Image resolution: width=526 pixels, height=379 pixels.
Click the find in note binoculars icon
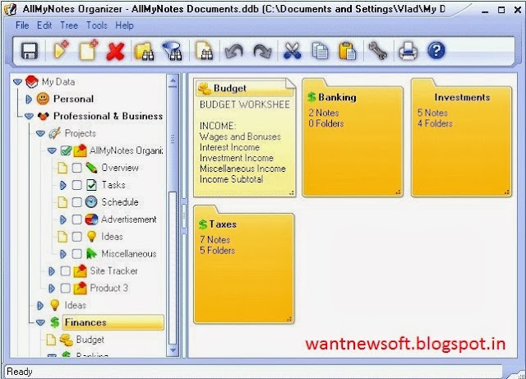(x=205, y=51)
